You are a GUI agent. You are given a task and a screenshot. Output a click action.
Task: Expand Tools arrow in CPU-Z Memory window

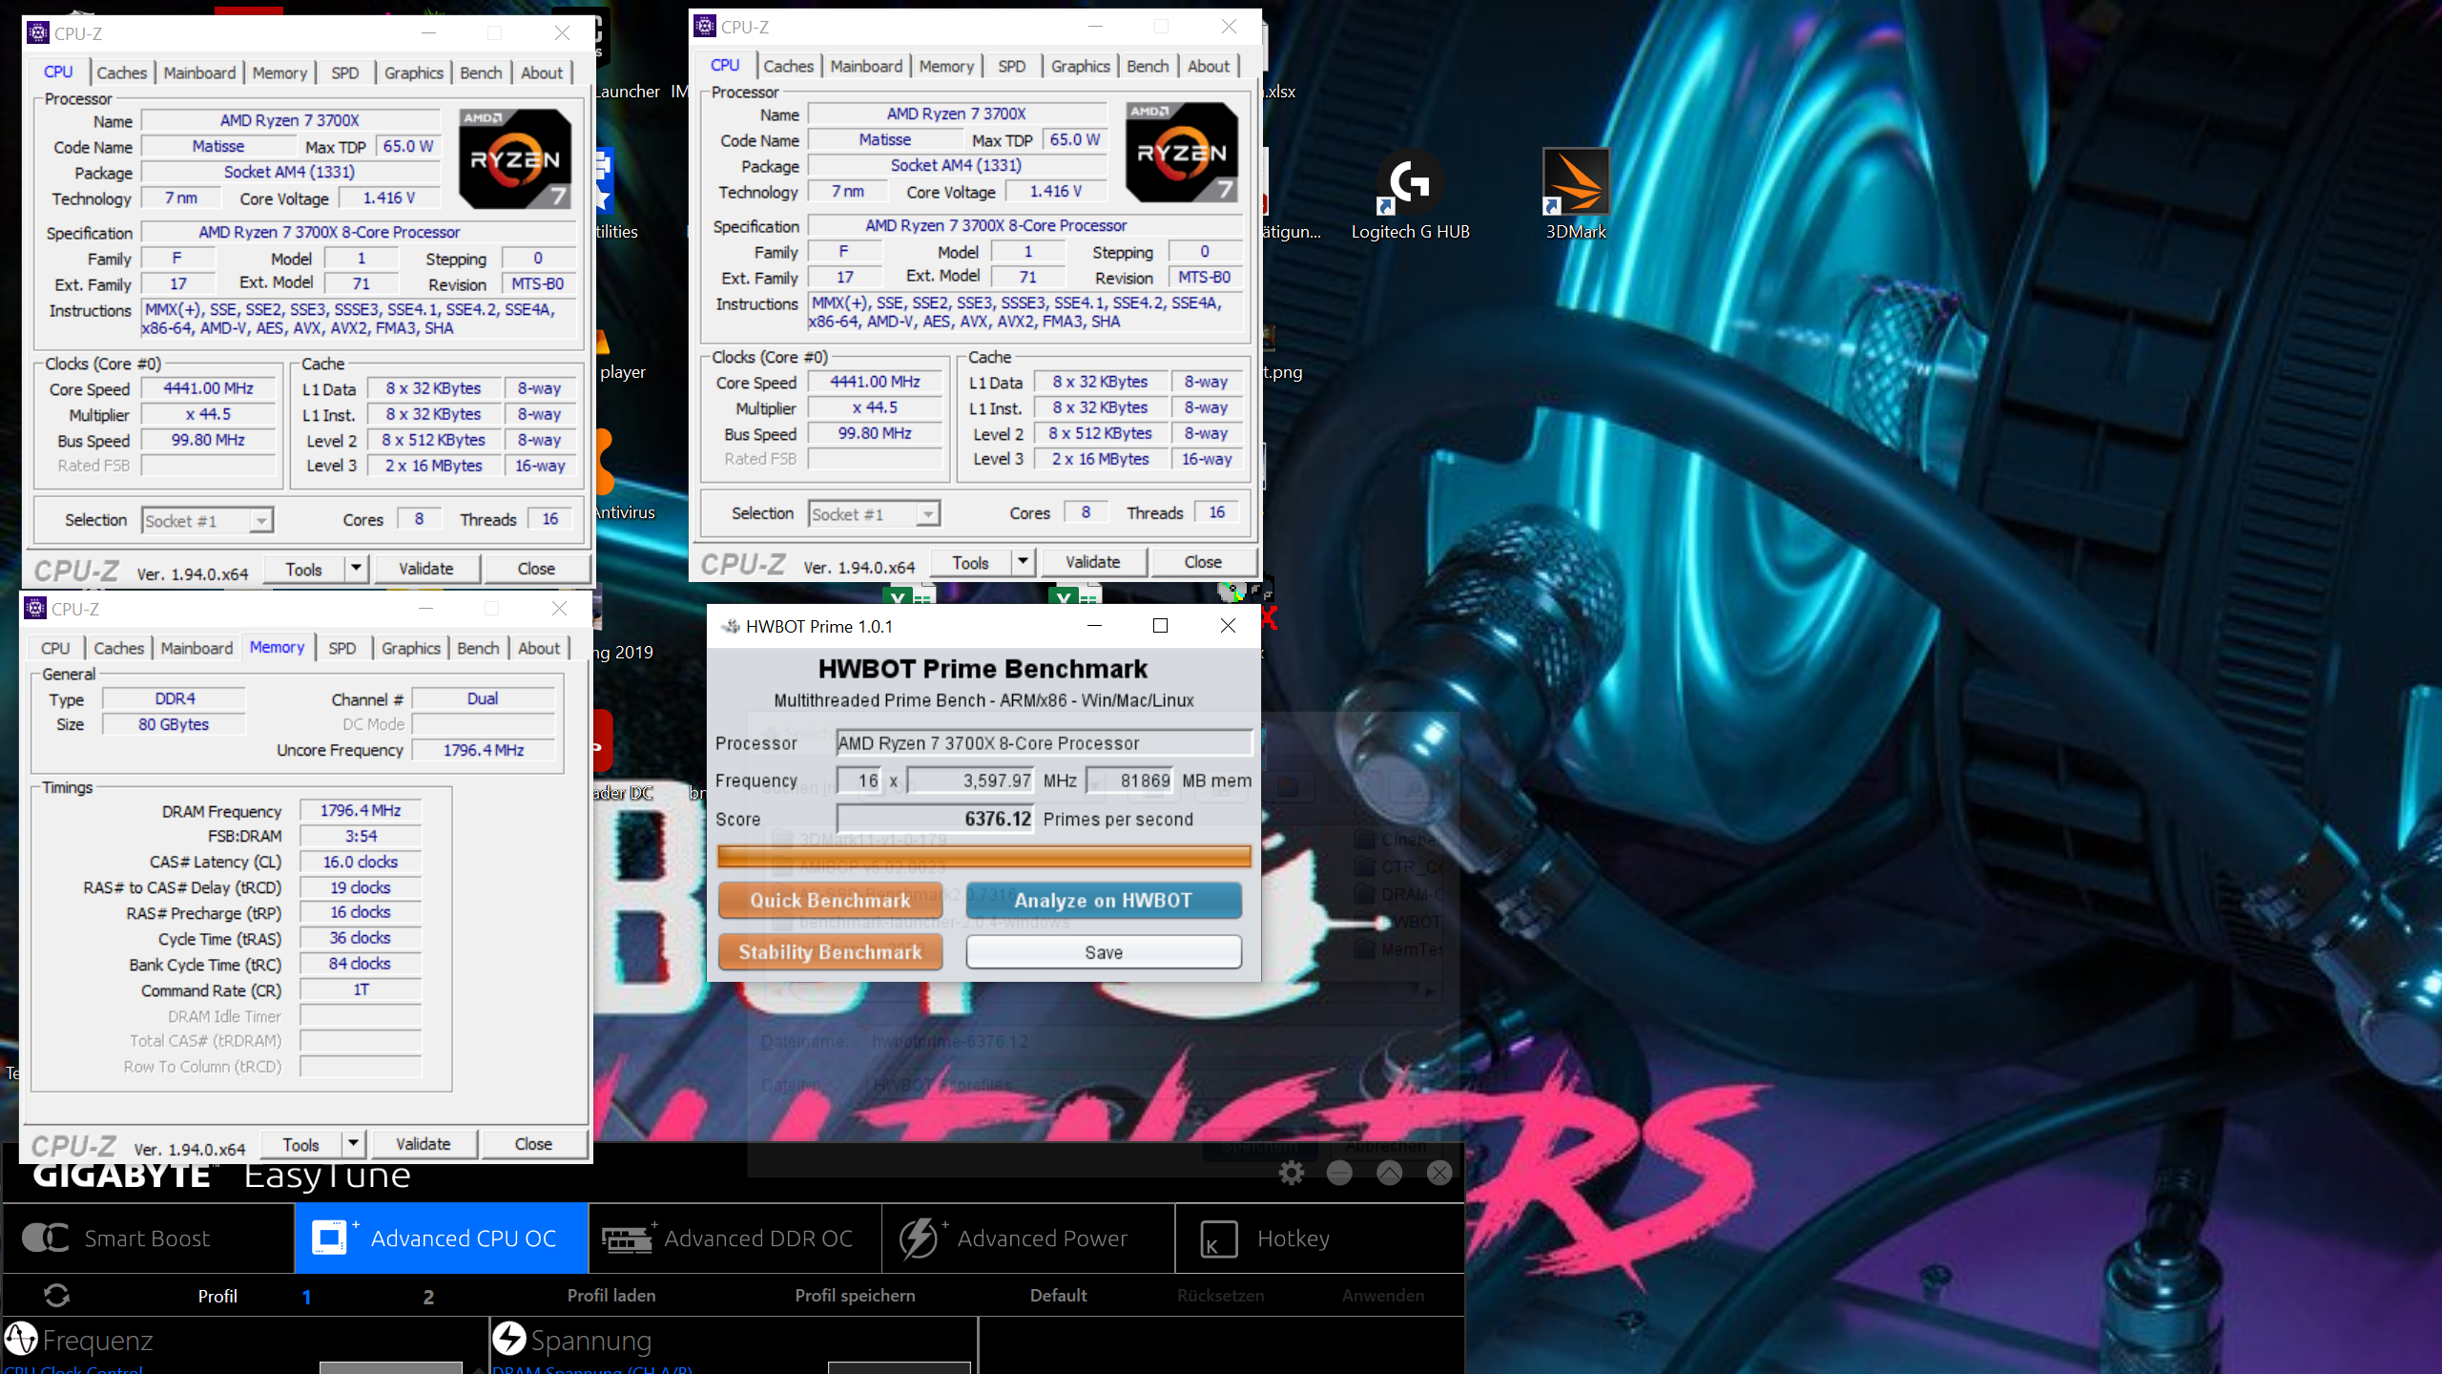[x=353, y=1144]
